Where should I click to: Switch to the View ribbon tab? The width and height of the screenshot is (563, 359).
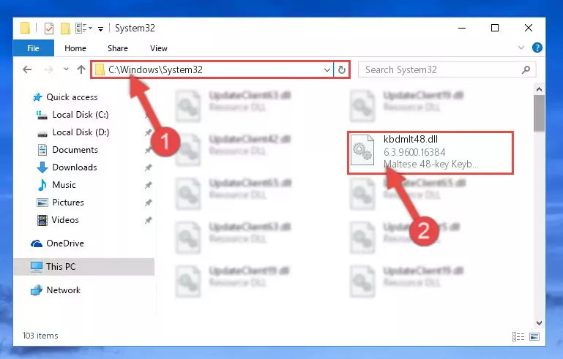pos(159,48)
